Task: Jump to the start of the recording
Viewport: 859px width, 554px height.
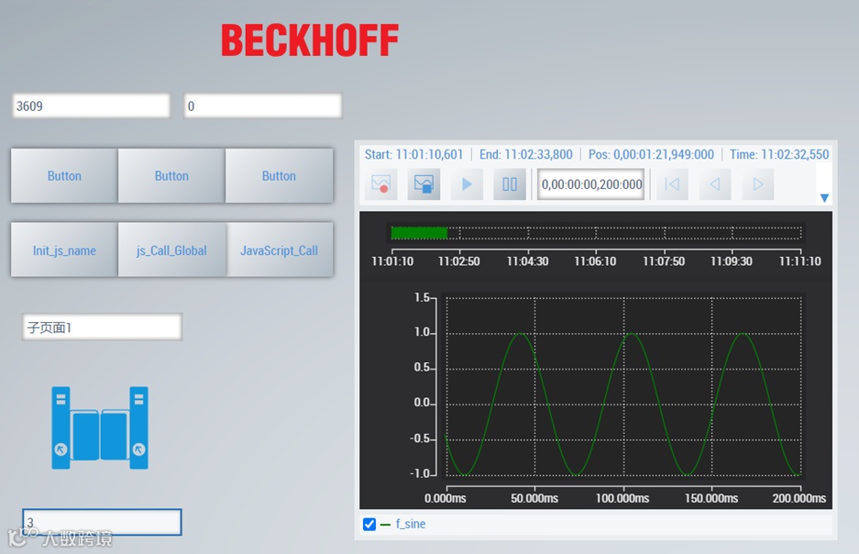Action: click(672, 184)
